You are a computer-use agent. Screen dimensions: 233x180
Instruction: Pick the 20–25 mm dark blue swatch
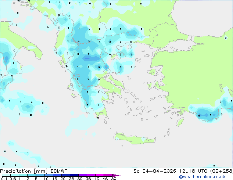pyautogui.click(x=65, y=175)
